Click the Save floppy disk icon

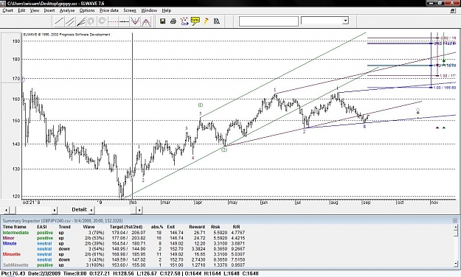[162, 21]
